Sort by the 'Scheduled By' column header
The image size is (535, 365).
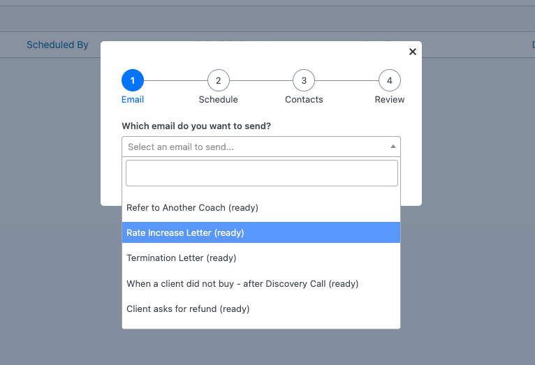(x=57, y=45)
